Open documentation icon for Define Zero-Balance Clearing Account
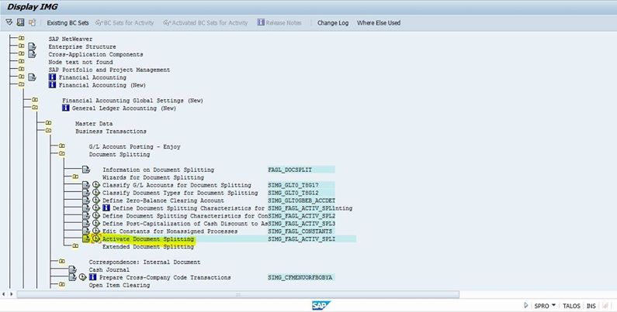This screenshot has width=617, height=312. (x=86, y=201)
